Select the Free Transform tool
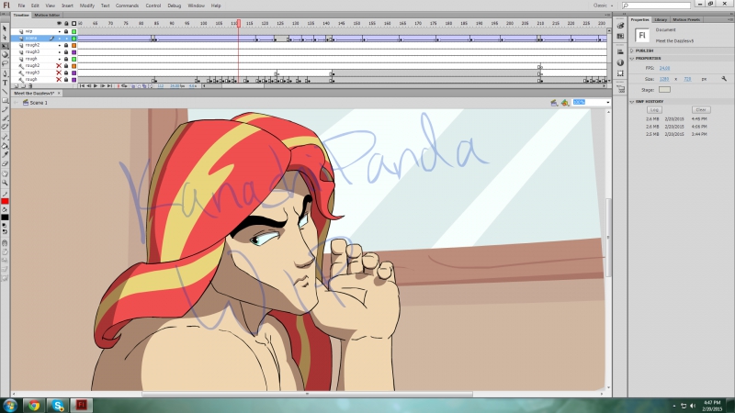Screen dimensions: 735x413 tap(5, 47)
